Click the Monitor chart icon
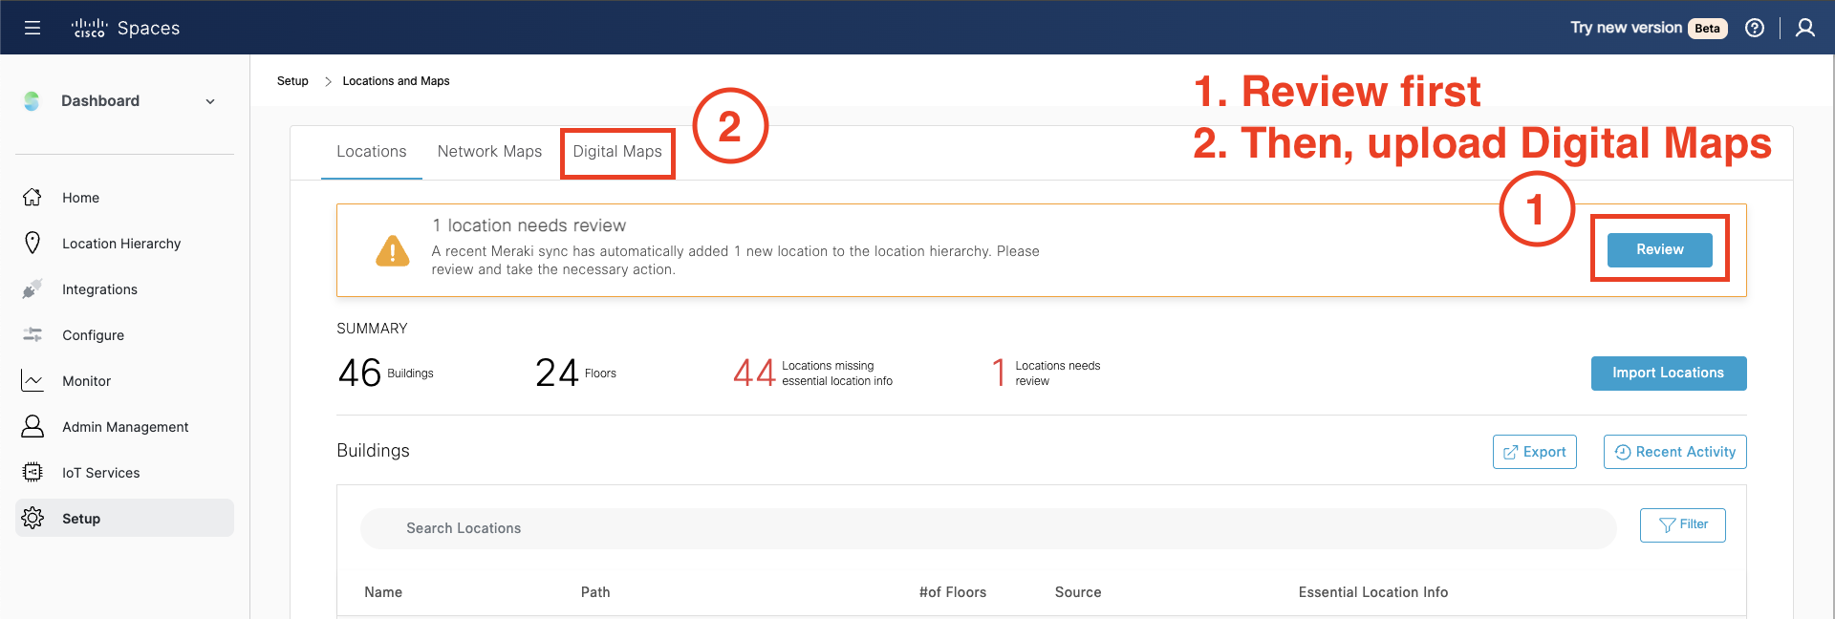The height and width of the screenshot is (619, 1835). coord(32,381)
